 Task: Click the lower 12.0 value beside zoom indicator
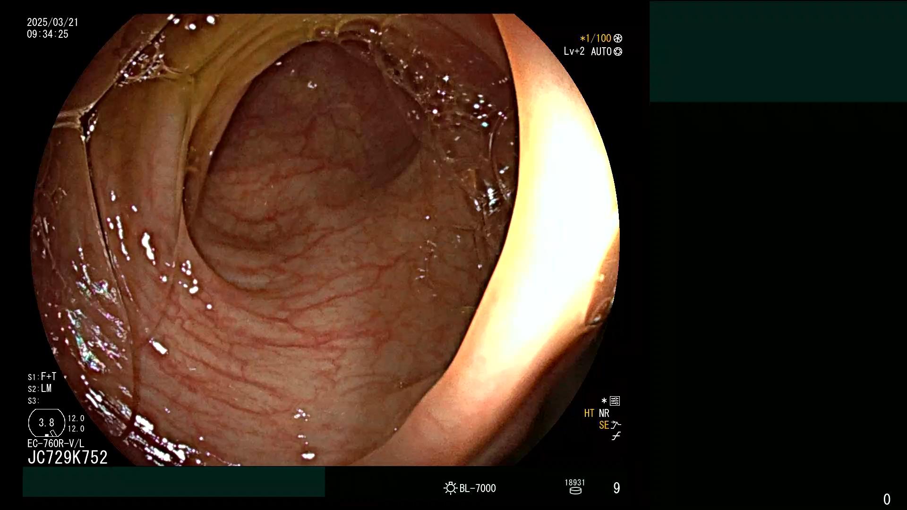tap(76, 429)
